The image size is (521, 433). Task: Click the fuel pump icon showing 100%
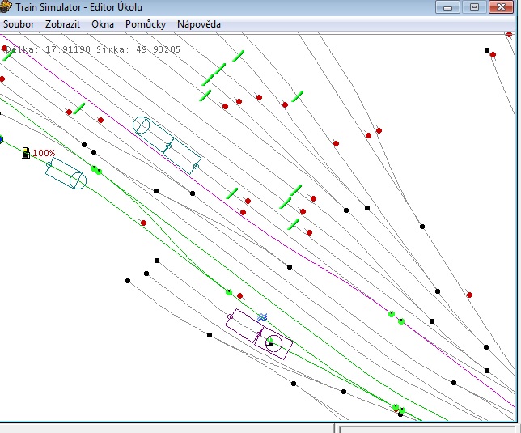click(26, 153)
